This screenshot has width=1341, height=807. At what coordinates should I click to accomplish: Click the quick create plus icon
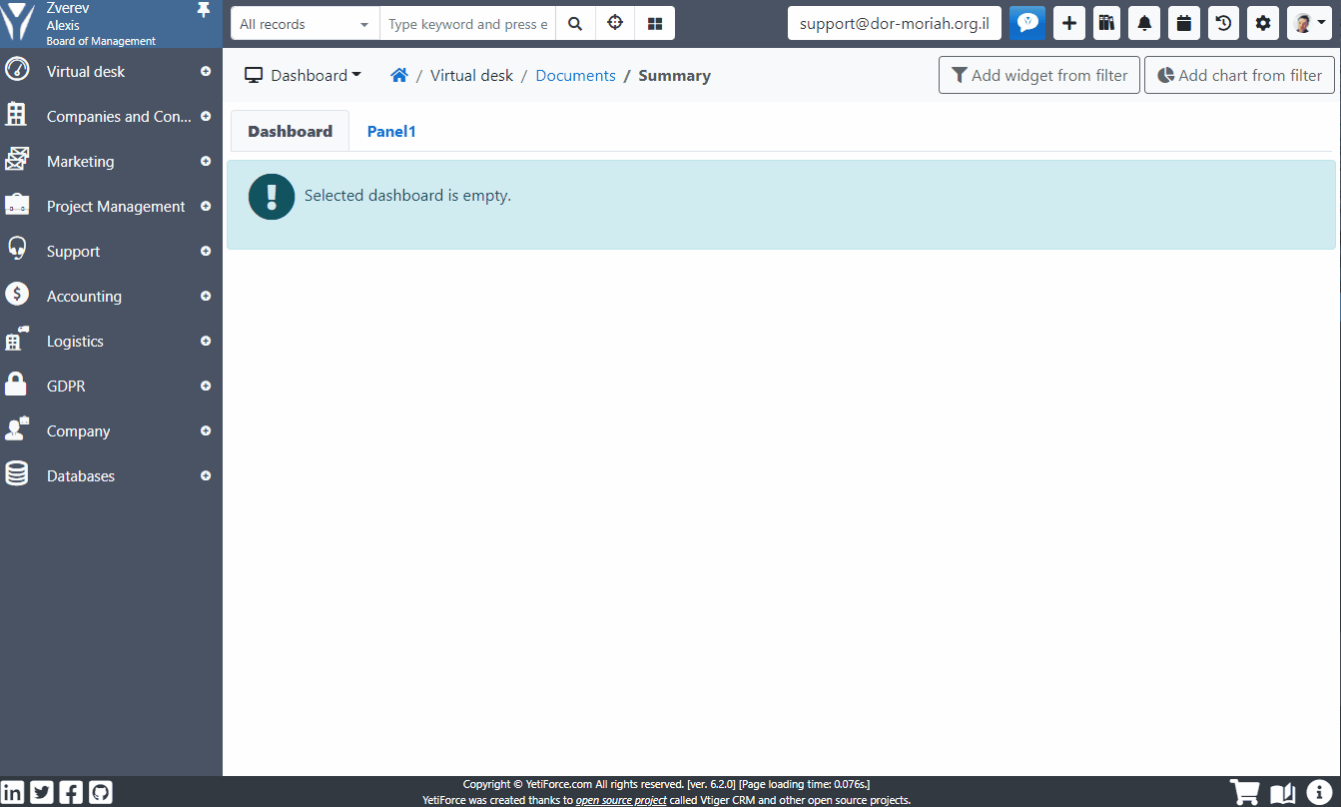click(x=1068, y=22)
